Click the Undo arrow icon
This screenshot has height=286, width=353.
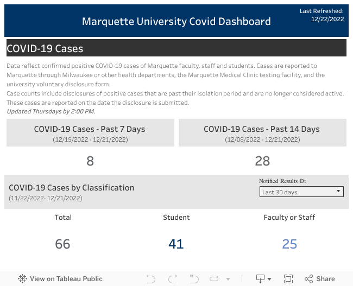click(151, 279)
